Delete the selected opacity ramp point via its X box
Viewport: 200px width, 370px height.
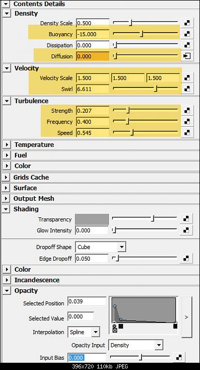pyautogui.click(x=115, y=330)
